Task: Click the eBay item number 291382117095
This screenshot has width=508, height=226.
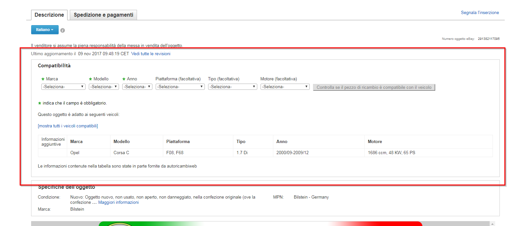Action: point(489,39)
